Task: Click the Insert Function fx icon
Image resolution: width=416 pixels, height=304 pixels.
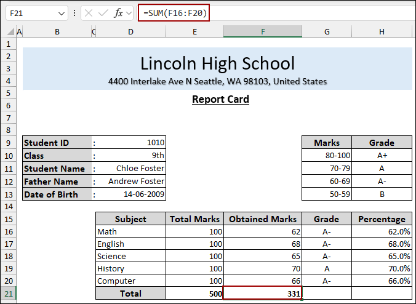Action: point(119,13)
